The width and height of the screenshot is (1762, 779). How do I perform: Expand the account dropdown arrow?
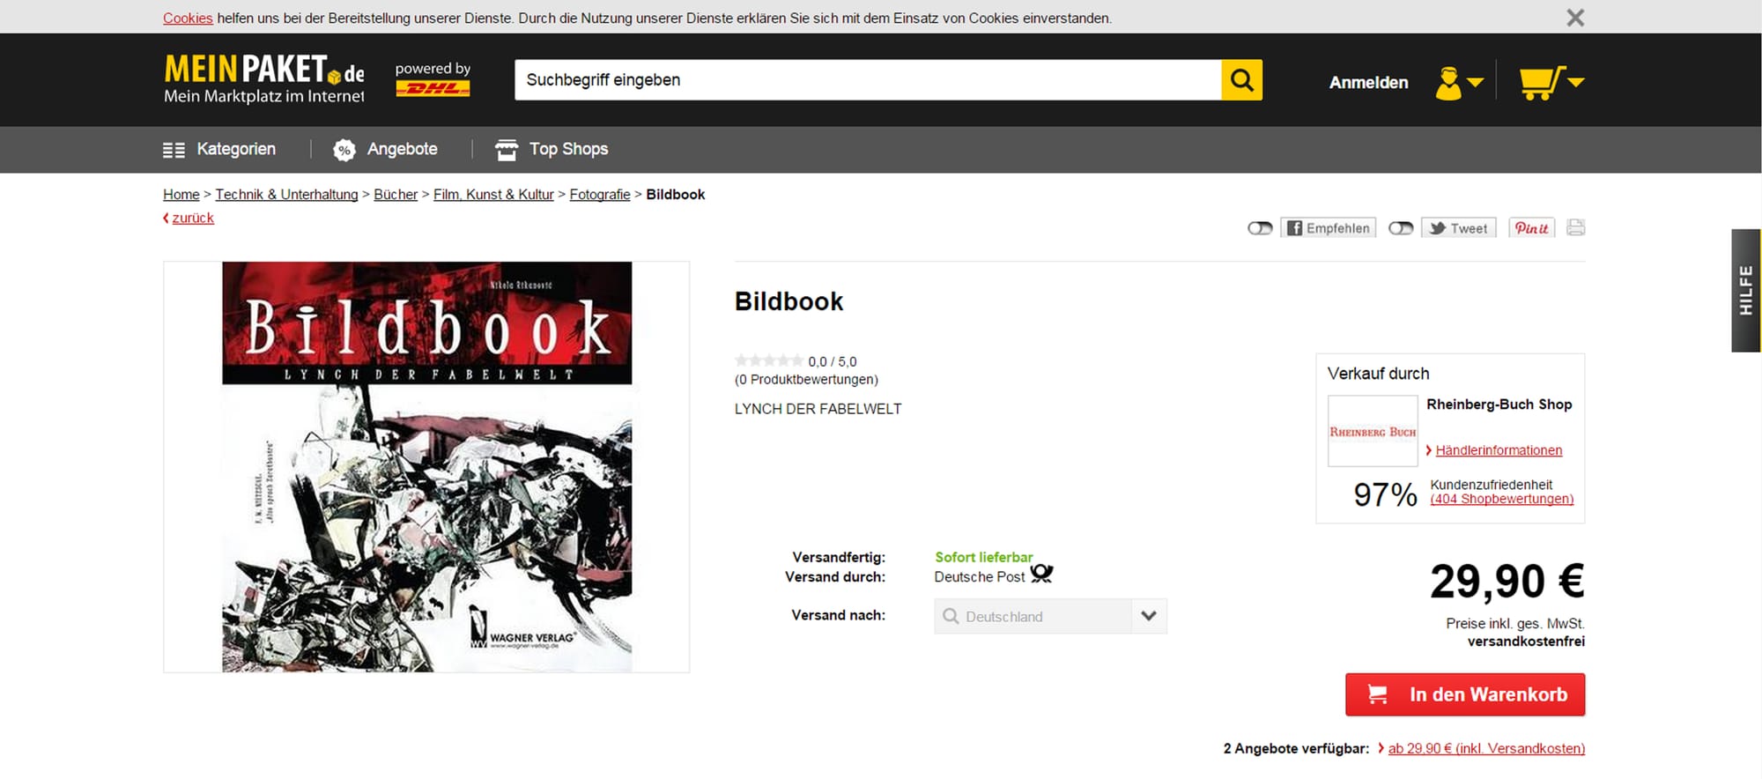pyautogui.click(x=1475, y=83)
